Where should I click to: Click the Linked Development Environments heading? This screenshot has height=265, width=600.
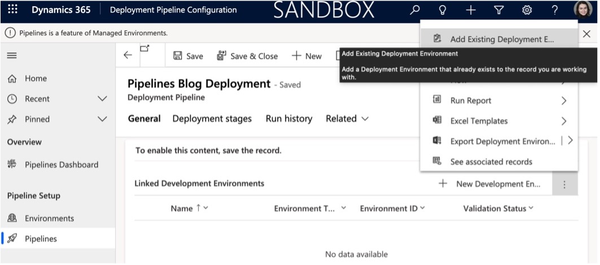pyautogui.click(x=199, y=184)
